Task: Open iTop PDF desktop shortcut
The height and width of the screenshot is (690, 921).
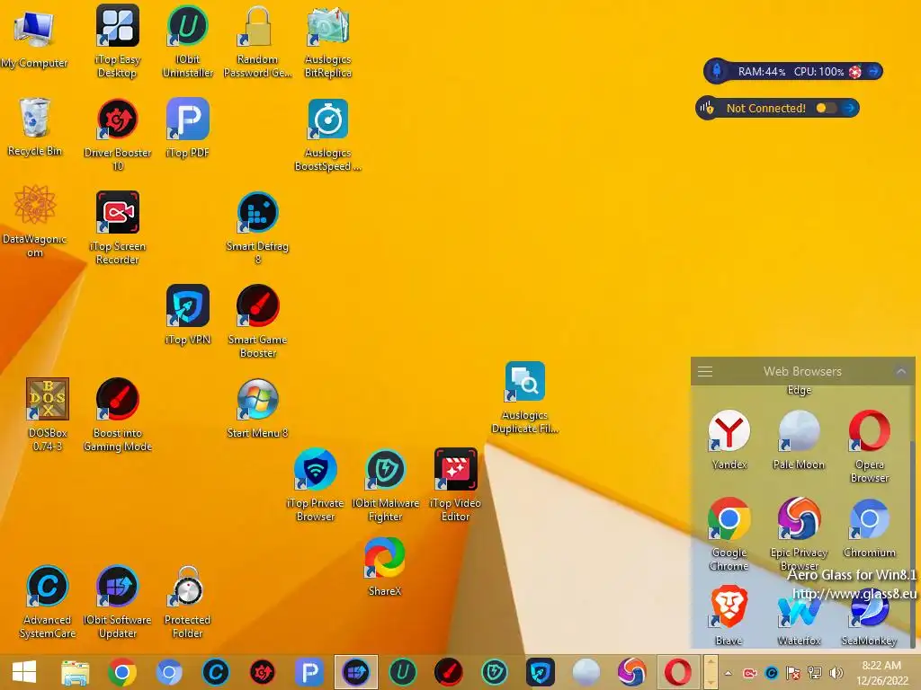Action: pyautogui.click(x=187, y=128)
